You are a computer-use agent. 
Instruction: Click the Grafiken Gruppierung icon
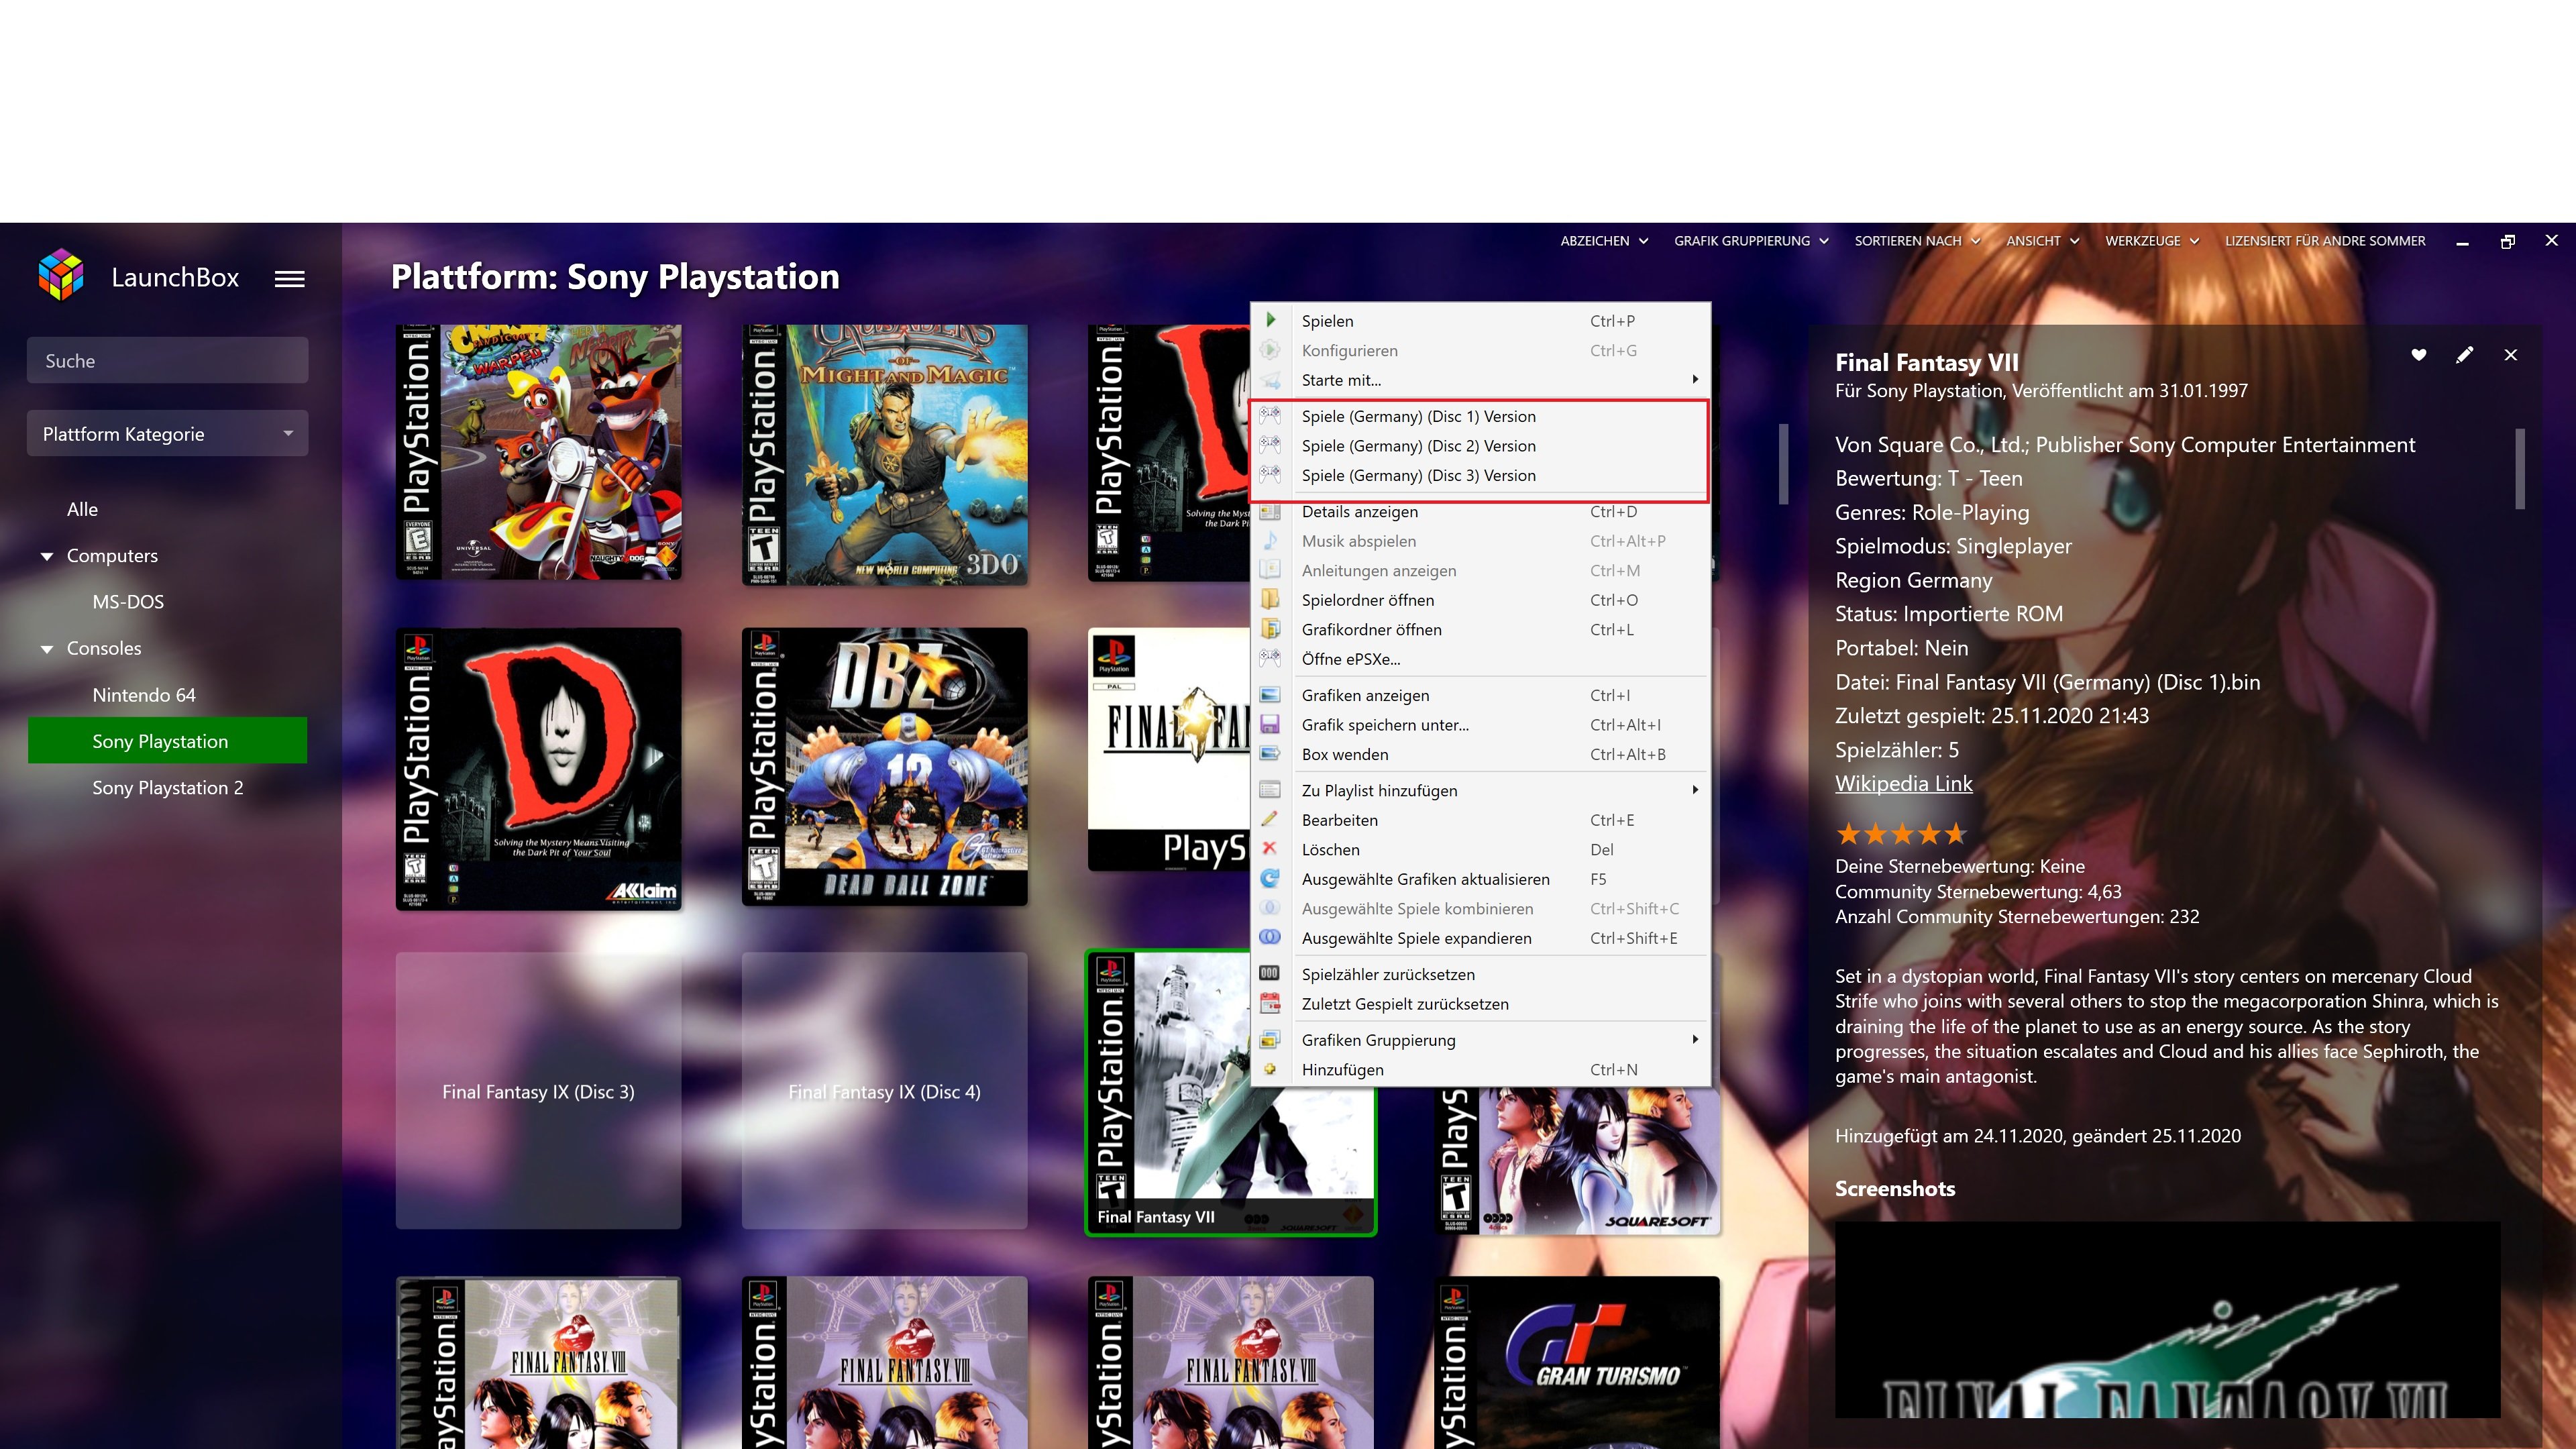click(1270, 1040)
